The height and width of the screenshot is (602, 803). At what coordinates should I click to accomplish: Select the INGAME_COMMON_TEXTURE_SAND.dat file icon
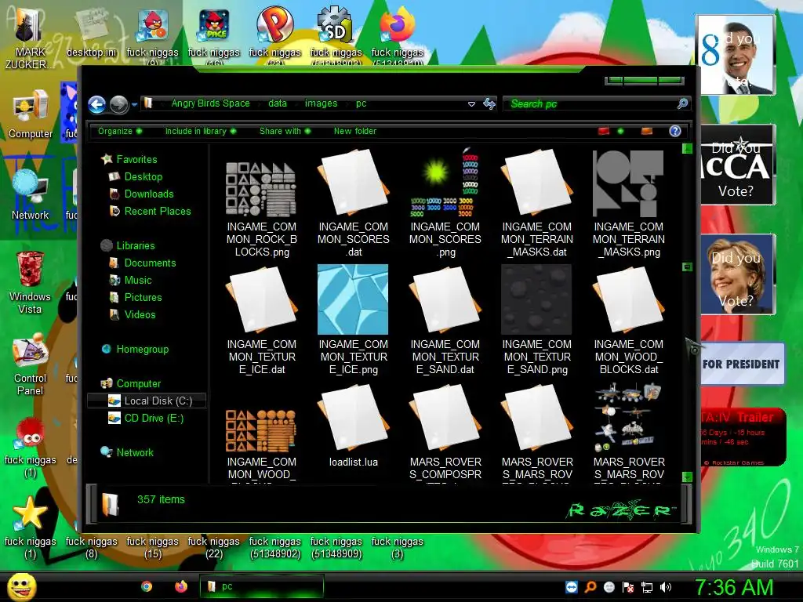(x=445, y=299)
